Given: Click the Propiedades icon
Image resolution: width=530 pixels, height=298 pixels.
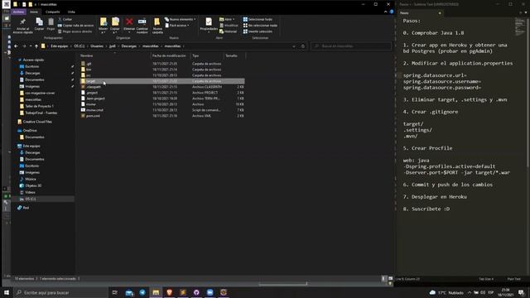Looking at the screenshot, I should [209, 22].
